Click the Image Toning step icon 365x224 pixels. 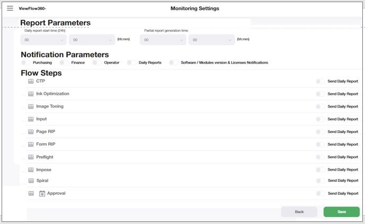pyautogui.click(x=31, y=106)
